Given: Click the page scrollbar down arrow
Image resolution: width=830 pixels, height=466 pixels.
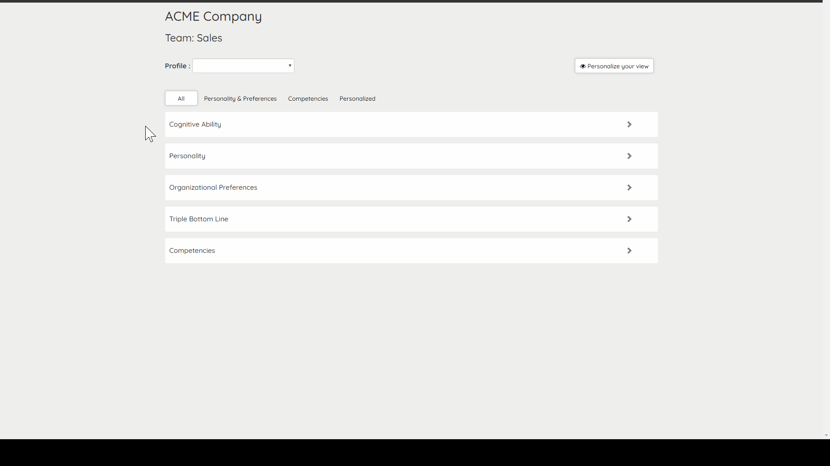Looking at the screenshot, I should pos(826,435).
